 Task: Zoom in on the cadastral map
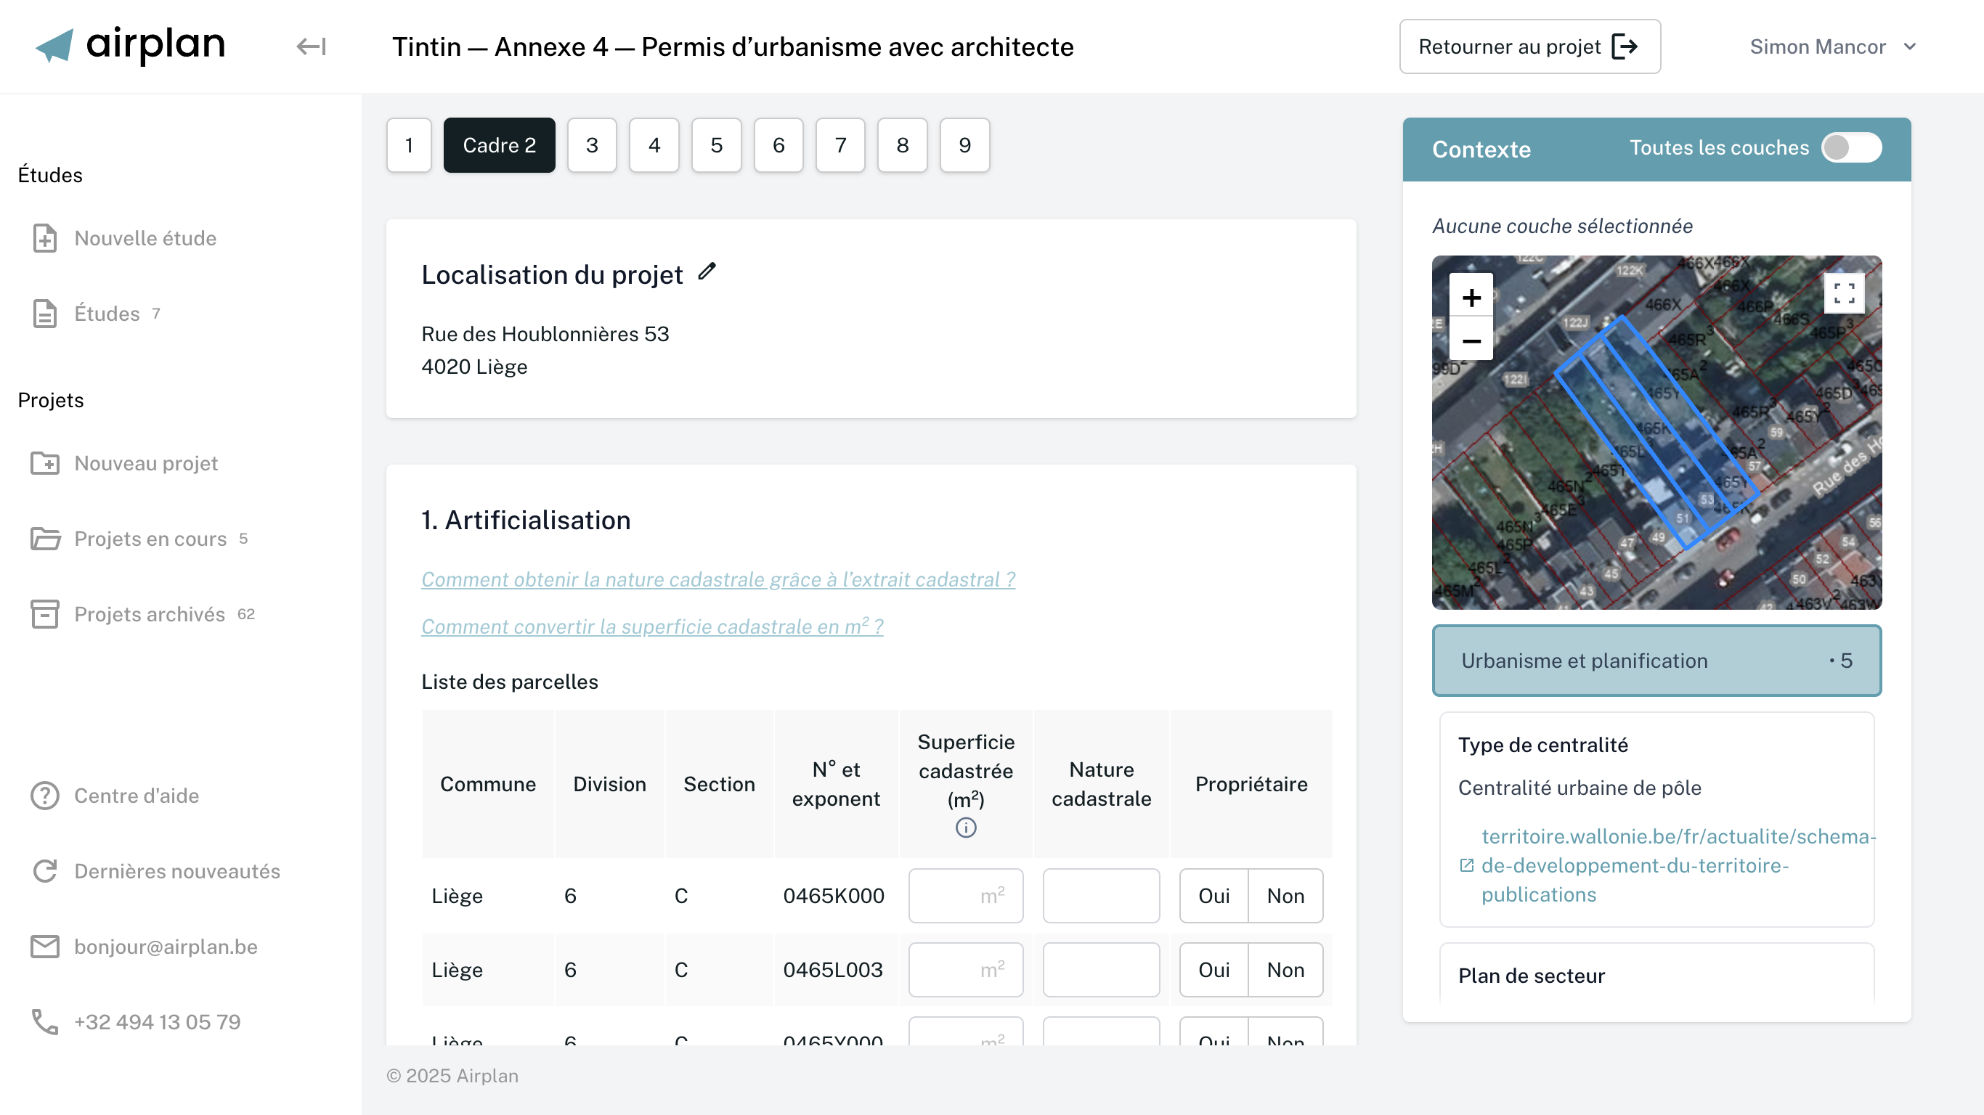point(1471,297)
